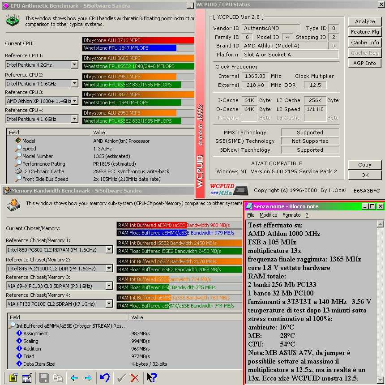
Task: Click the AGP Info button in WCPUID
Action: click(x=364, y=63)
